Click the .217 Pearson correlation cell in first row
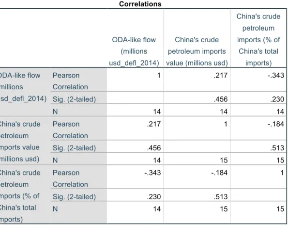This screenshot has height=225, width=288. click(221, 75)
